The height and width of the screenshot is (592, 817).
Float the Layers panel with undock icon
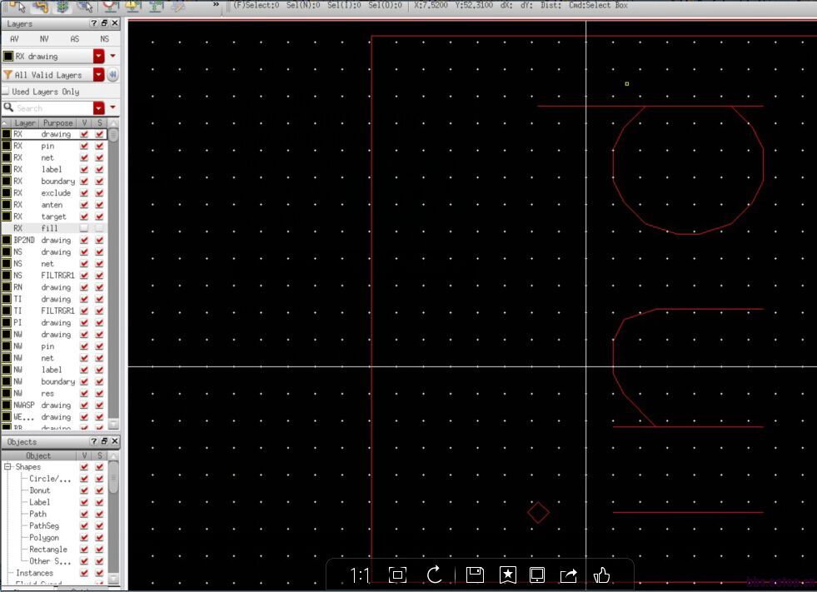(104, 23)
